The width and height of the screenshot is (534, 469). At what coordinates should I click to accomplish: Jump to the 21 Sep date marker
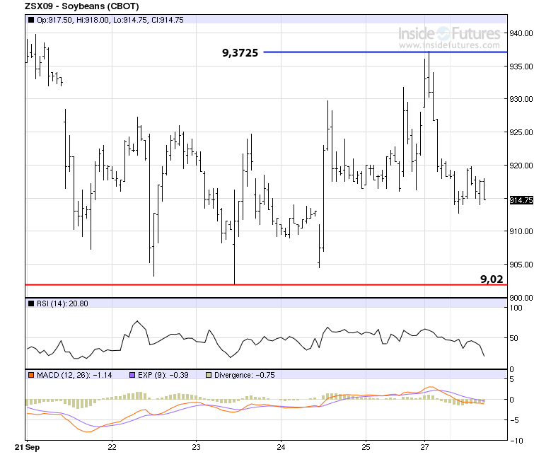click(x=27, y=448)
